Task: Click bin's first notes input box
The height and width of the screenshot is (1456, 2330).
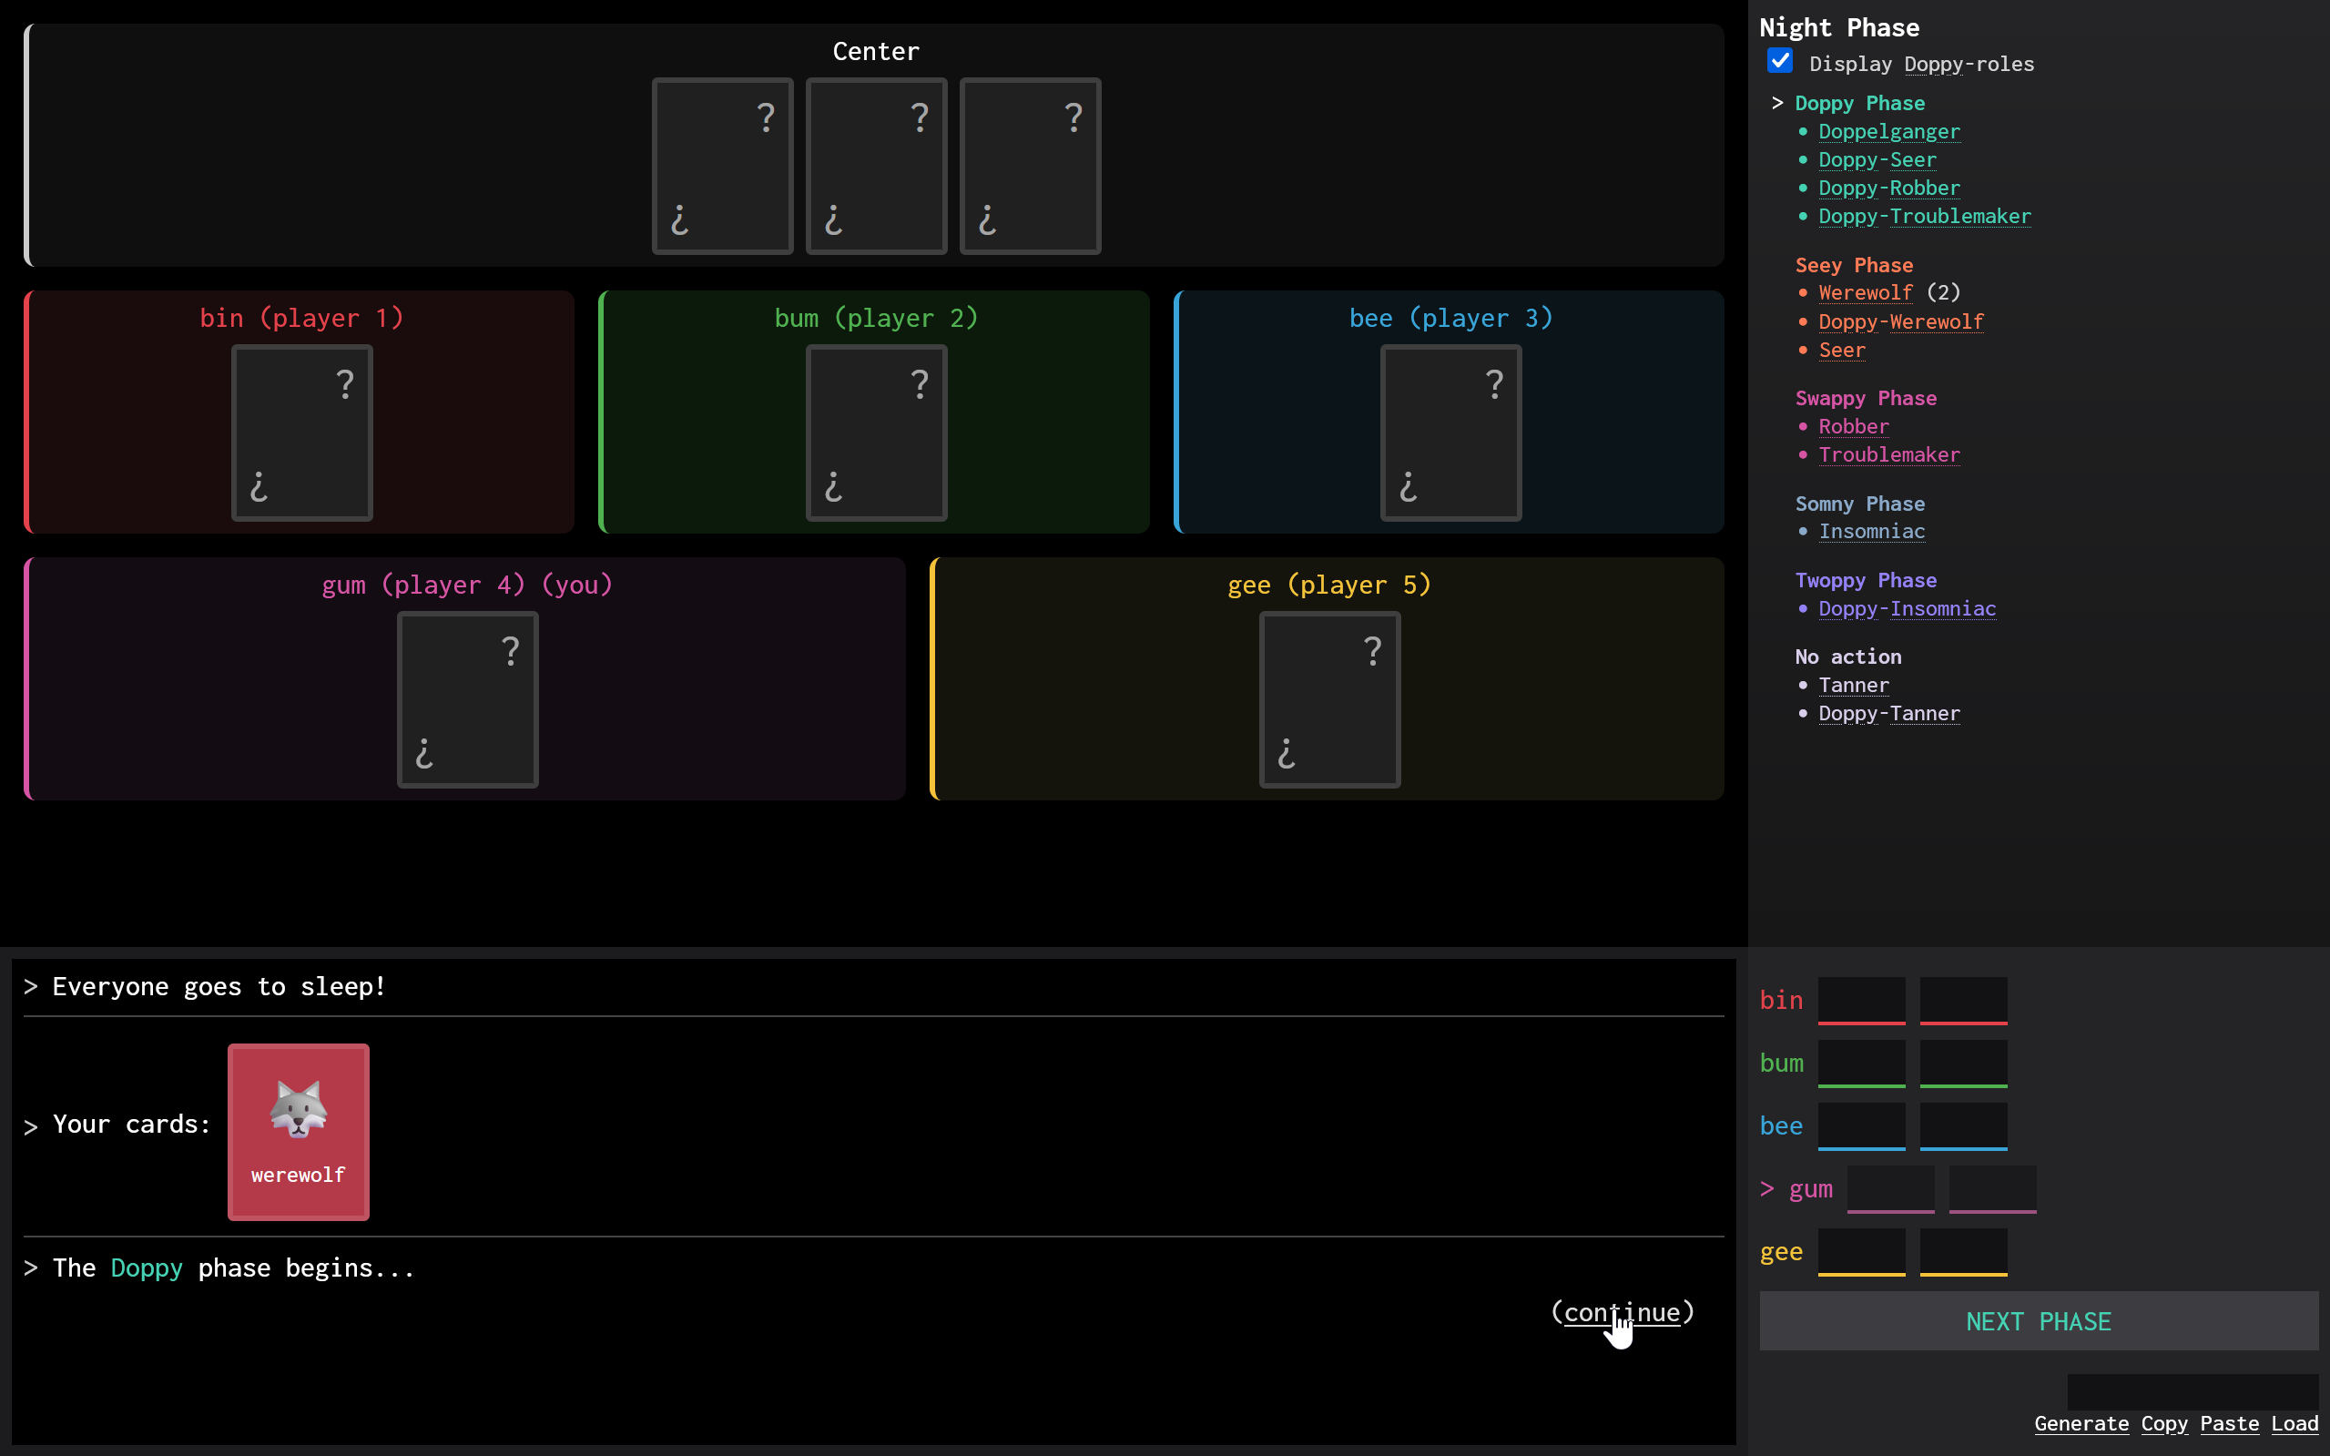Action: [x=1861, y=999]
